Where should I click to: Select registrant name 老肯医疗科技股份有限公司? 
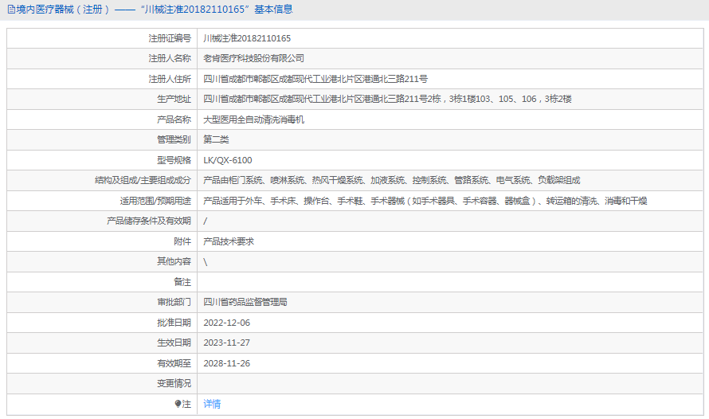(x=253, y=58)
